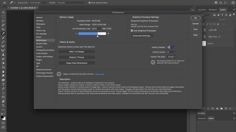
Task: Open Learn more link about legacy compositing
Action: (x=100, y=74)
